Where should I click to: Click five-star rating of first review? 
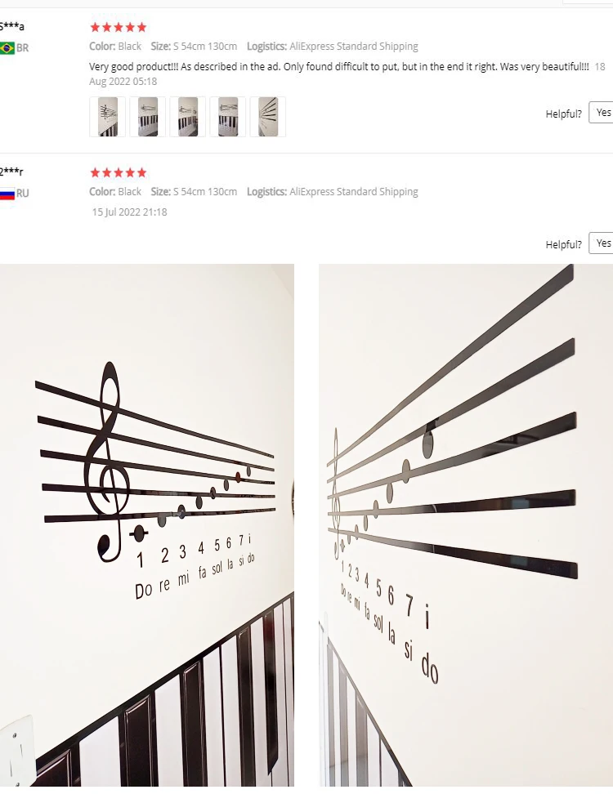[118, 27]
